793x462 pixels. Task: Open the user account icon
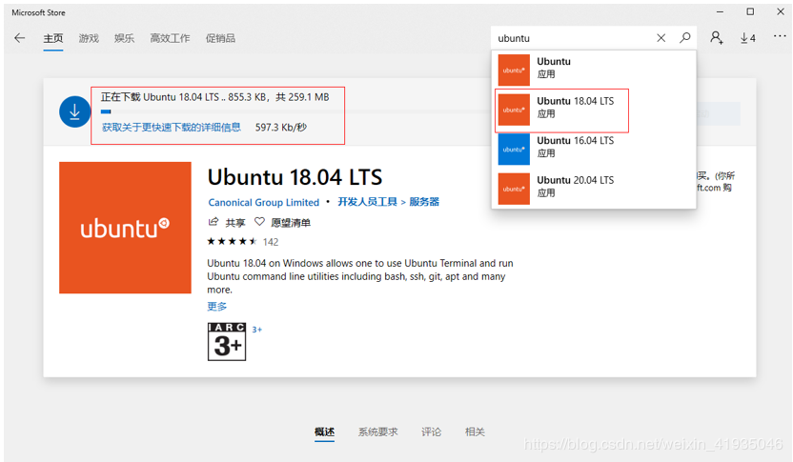tap(716, 38)
